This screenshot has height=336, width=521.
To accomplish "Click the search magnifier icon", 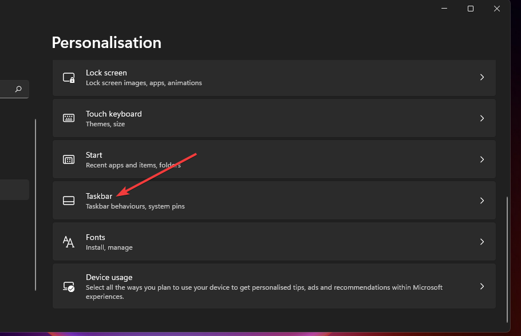I will (18, 89).
